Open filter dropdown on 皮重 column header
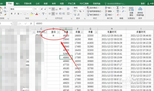This screenshot has width=154, height=91. tap(82, 32)
